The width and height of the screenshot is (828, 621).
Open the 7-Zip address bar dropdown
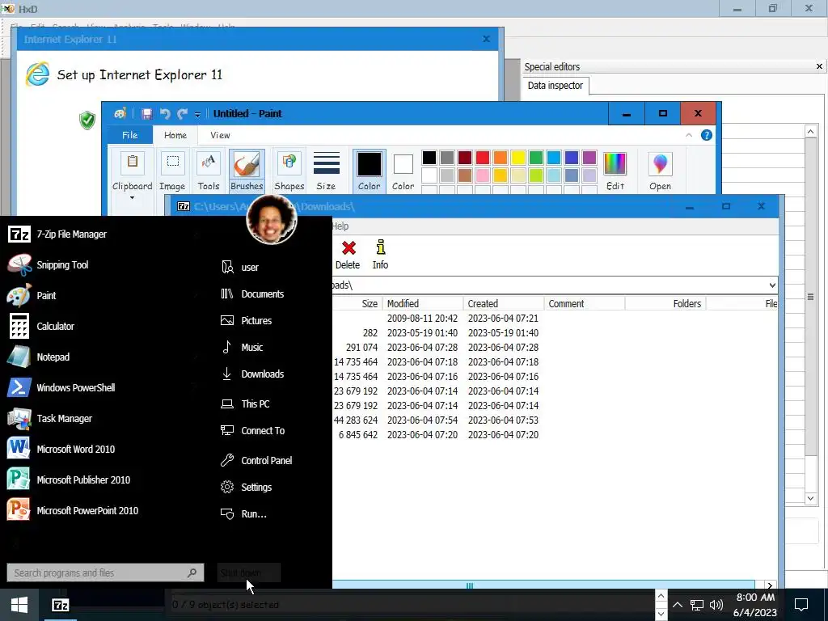coord(772,285)
